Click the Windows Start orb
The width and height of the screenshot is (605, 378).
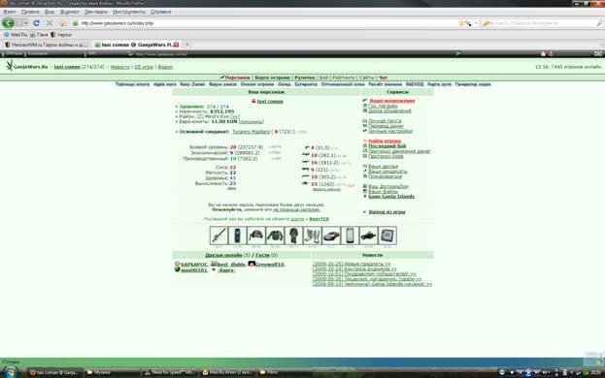click(x=10, y=372)
